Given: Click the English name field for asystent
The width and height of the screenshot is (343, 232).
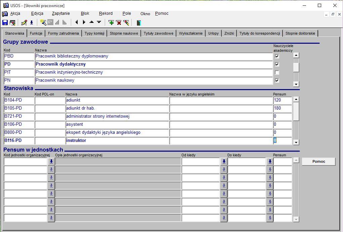Looking at the screenshot, I should [221, 124].
